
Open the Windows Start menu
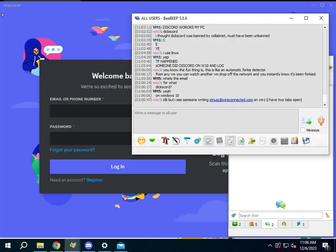click(8, 245)
